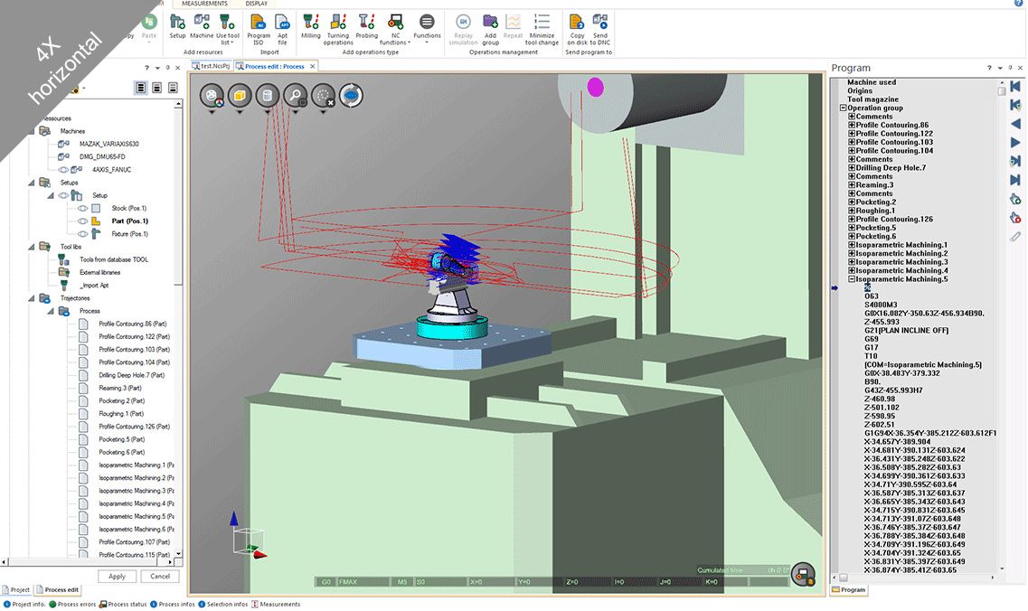
Task: Toggle visibility eye of 4AXIS_FANUC machine
Action: pos(64,169)
